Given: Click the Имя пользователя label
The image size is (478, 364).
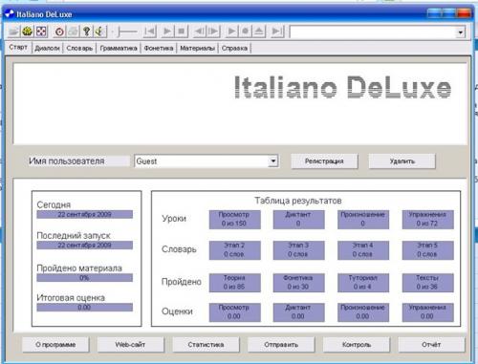Looking at the screenshot, I should [67, 161].
